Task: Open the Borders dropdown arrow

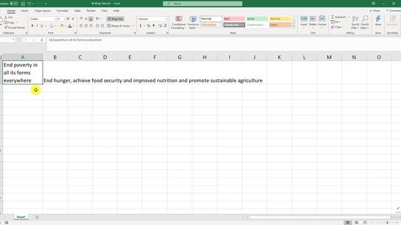Action: [56, 26]
